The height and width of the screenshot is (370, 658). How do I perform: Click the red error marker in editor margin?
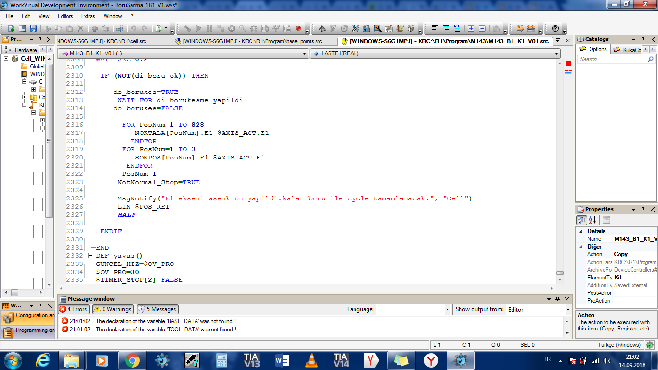568,64
